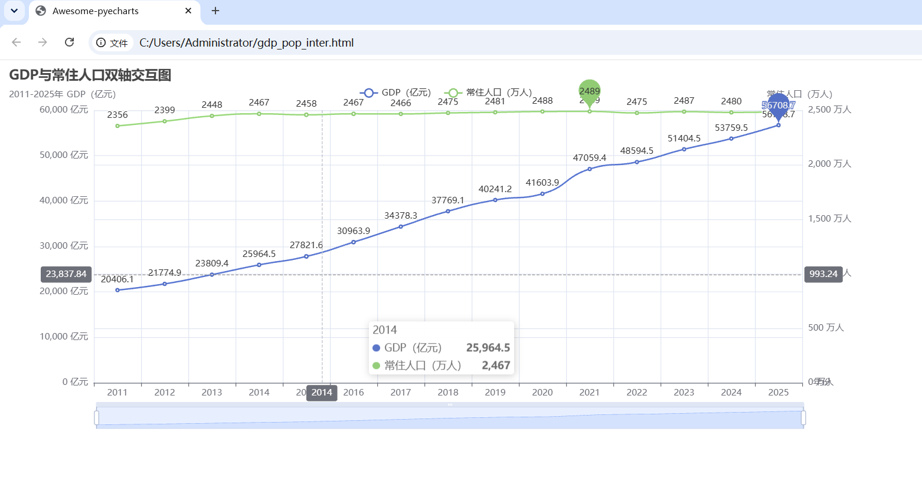Click the highlighted 2014 x-axis pointer label
This screenshot has width=922, height=501.
322,393
